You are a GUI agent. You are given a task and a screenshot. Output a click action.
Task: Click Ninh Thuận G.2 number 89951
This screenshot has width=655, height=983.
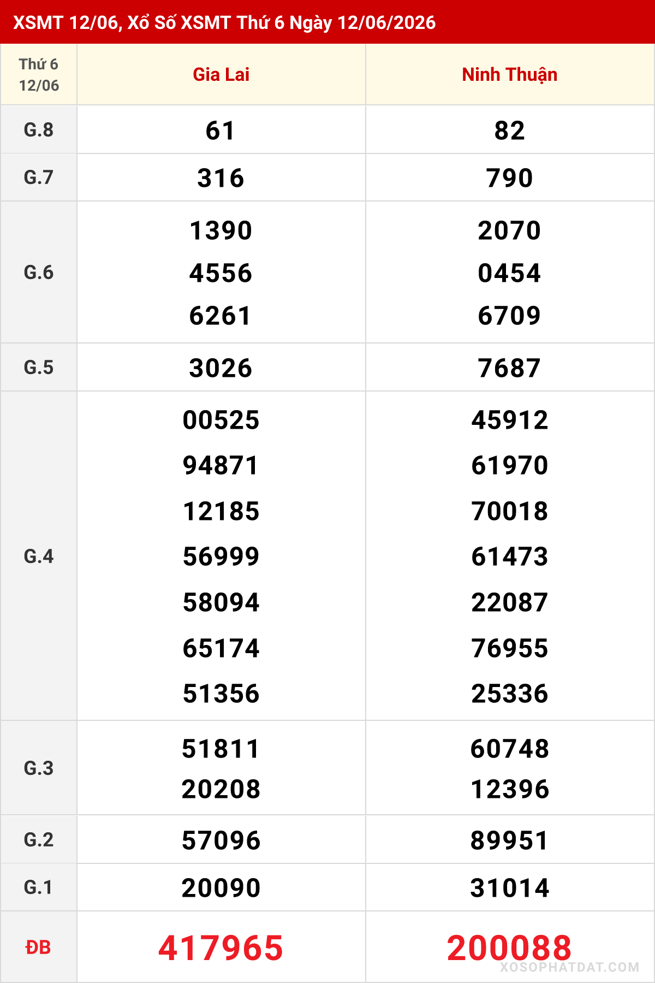[510, 840]
